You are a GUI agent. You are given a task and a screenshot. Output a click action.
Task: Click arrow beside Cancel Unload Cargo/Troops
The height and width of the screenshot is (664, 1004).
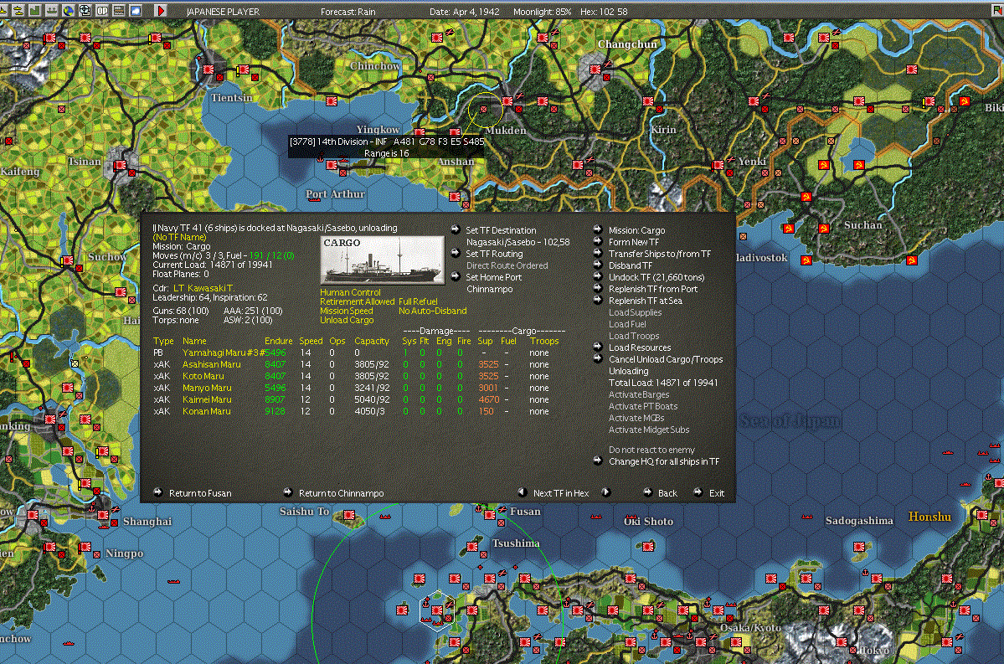pos(597,358)
